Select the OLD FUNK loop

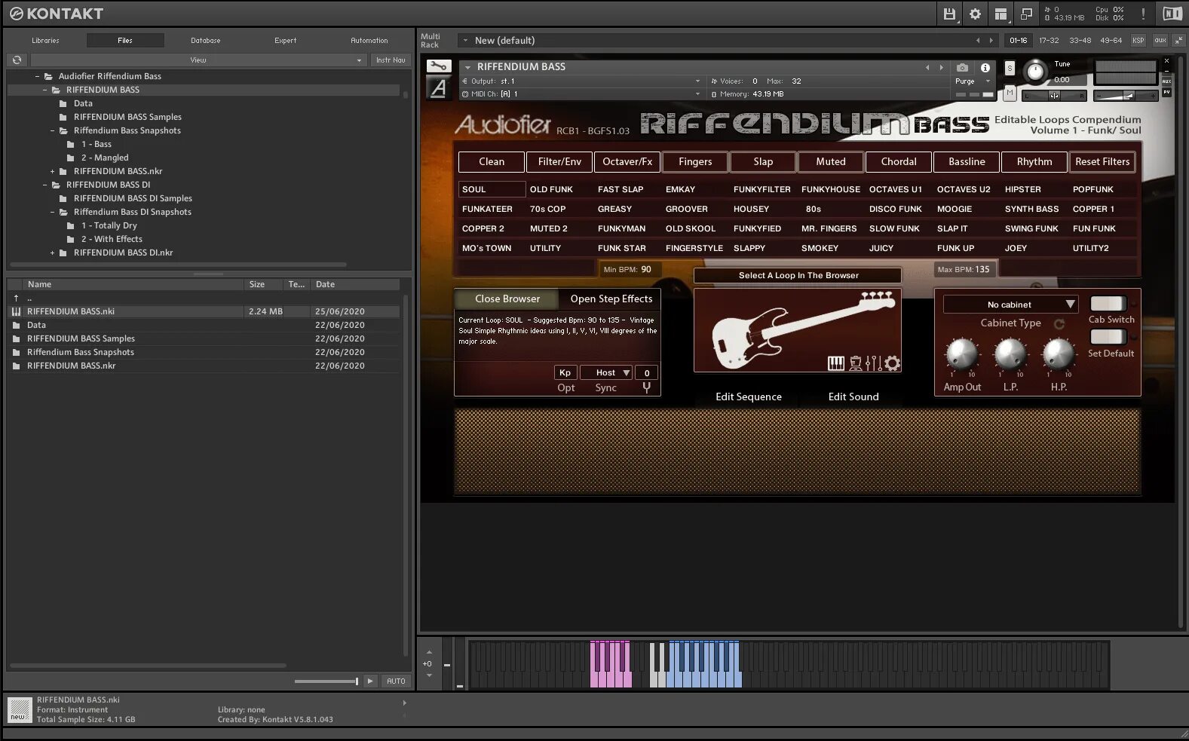551,189
